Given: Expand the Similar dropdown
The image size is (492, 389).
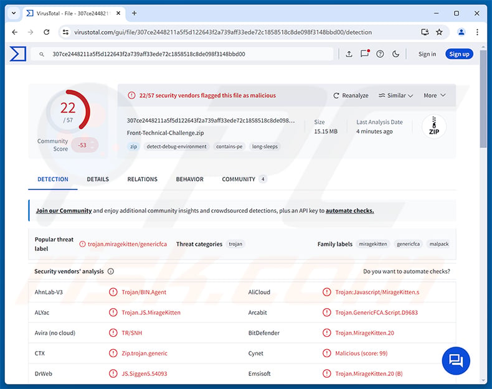Looking at the screenshot, I should coord(395,95).
